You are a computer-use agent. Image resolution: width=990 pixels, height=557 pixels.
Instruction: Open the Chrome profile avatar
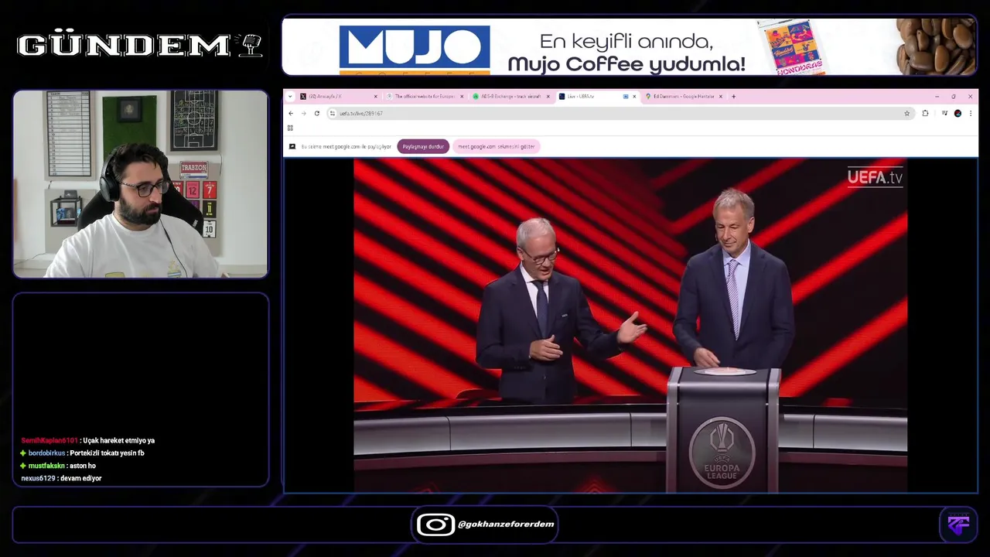point(958,113)
